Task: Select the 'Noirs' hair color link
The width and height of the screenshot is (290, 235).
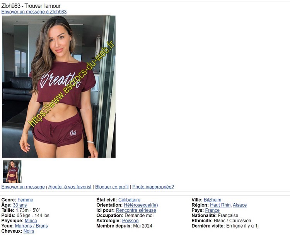Action: (x=29, y=231)
